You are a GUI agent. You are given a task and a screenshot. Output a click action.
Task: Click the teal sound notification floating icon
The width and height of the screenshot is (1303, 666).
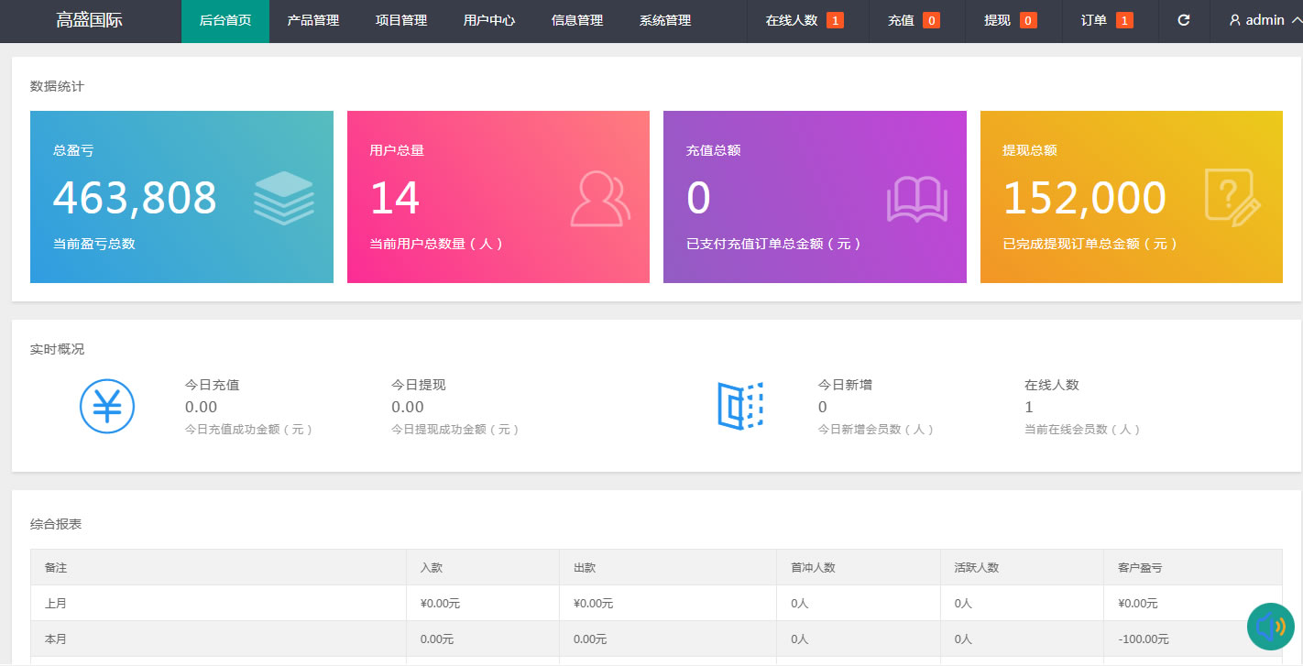point(1271,627)
